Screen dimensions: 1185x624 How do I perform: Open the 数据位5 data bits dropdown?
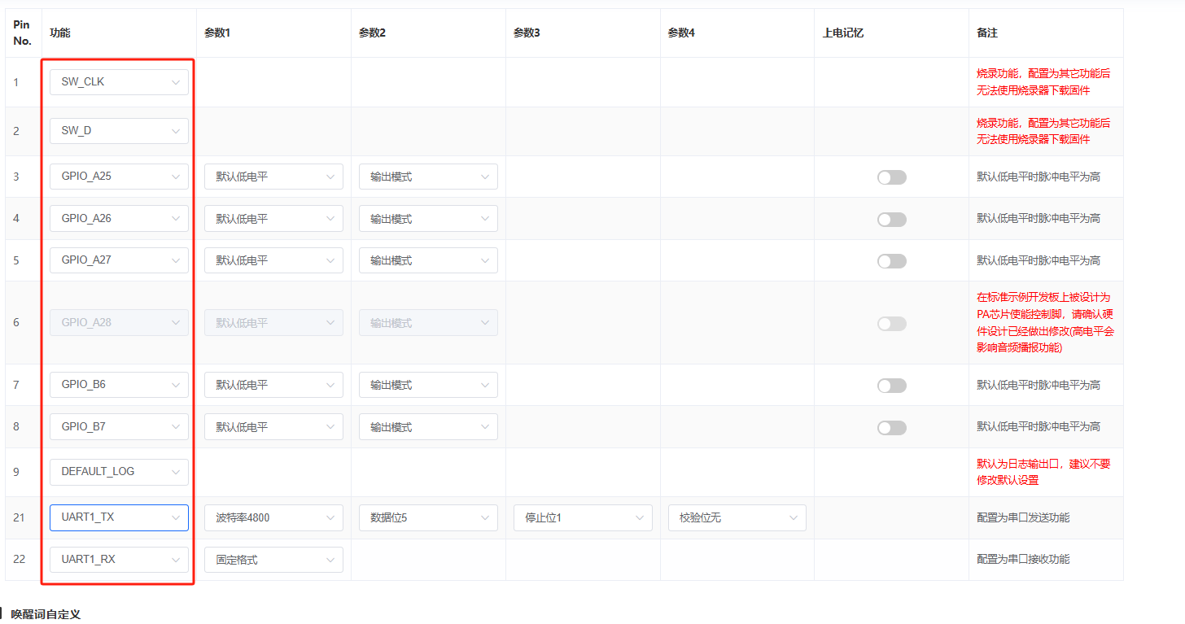pos(428,517)
